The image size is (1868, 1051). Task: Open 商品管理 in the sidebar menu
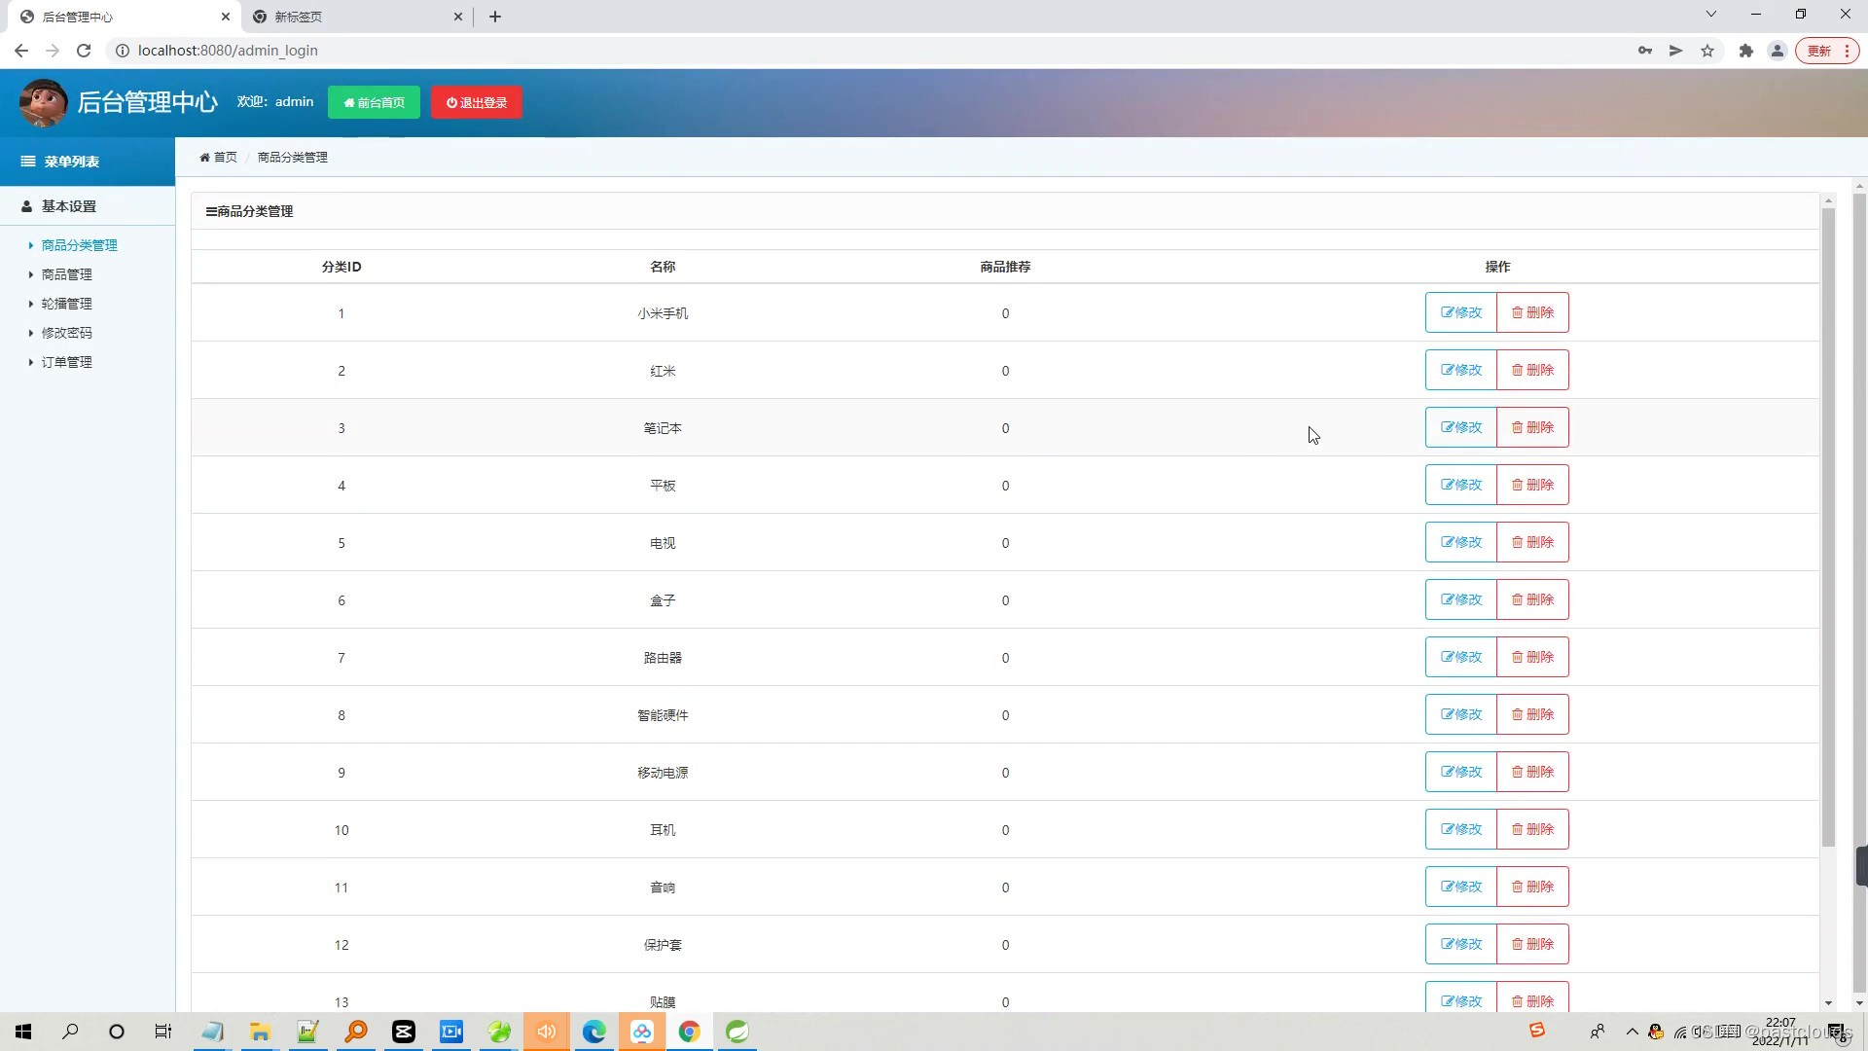[66, 274]
